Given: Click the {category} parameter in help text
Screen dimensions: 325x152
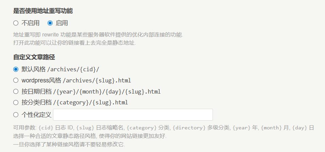Looking at the screenshot, I should coord(142,128).
